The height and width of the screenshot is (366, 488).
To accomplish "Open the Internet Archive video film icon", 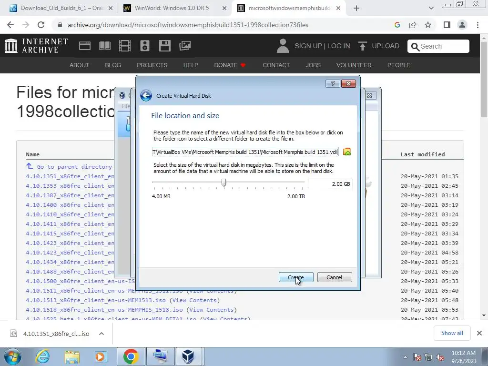I will click(x=124, y=46).
